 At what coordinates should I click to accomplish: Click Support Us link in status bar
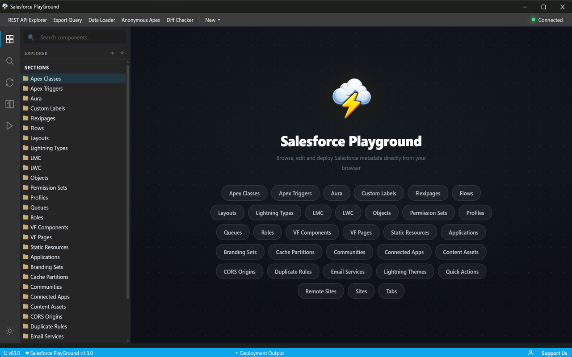pyautogui.click(x=554, y=353)
